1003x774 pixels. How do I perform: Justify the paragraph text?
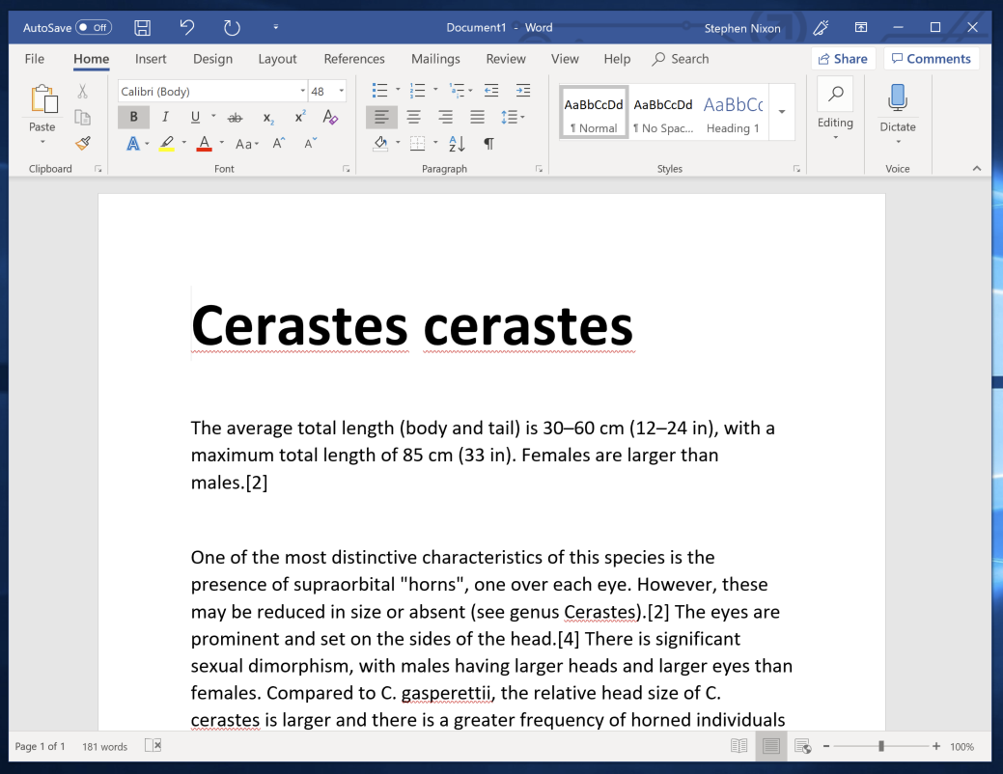tap(477, 117)
